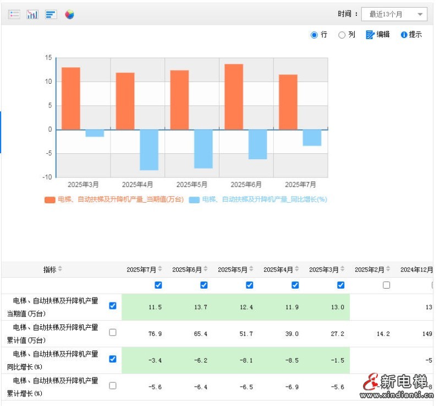Sort the 2025年7月 column
This screenshot has width=440, height=406.
[x=160, y=269]
